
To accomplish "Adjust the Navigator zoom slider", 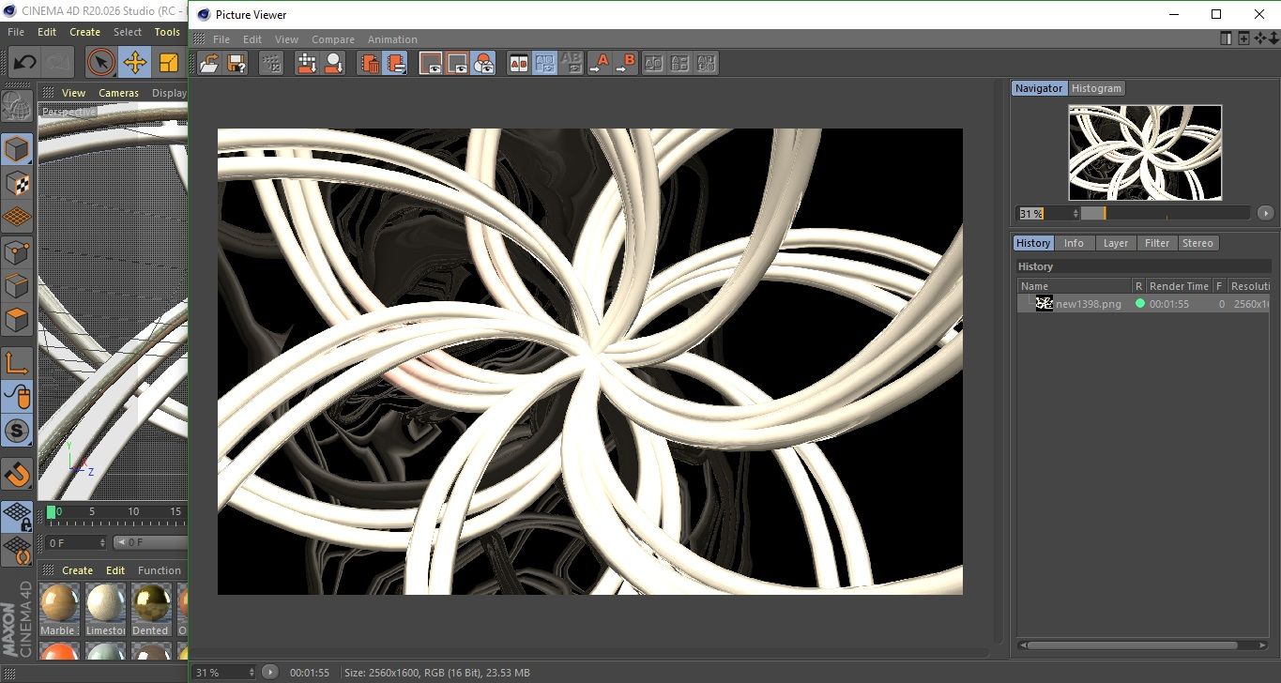I will pyautogui.click(x=1166, y=213).
